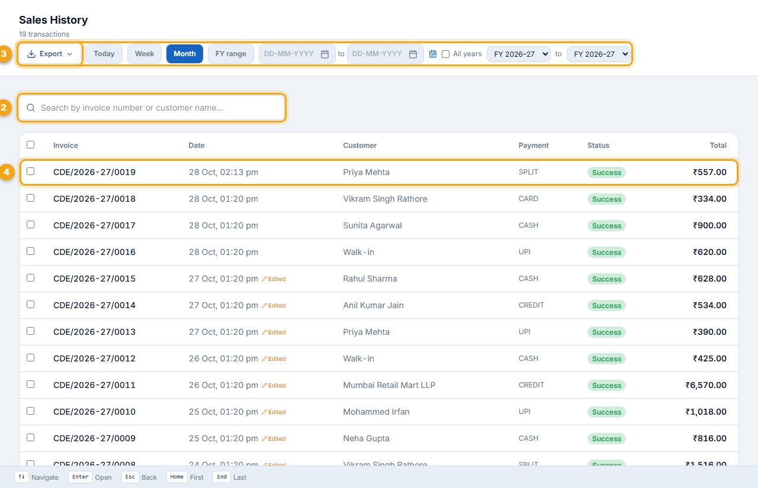Click calendar icon in the end date field

coord(413,54)
